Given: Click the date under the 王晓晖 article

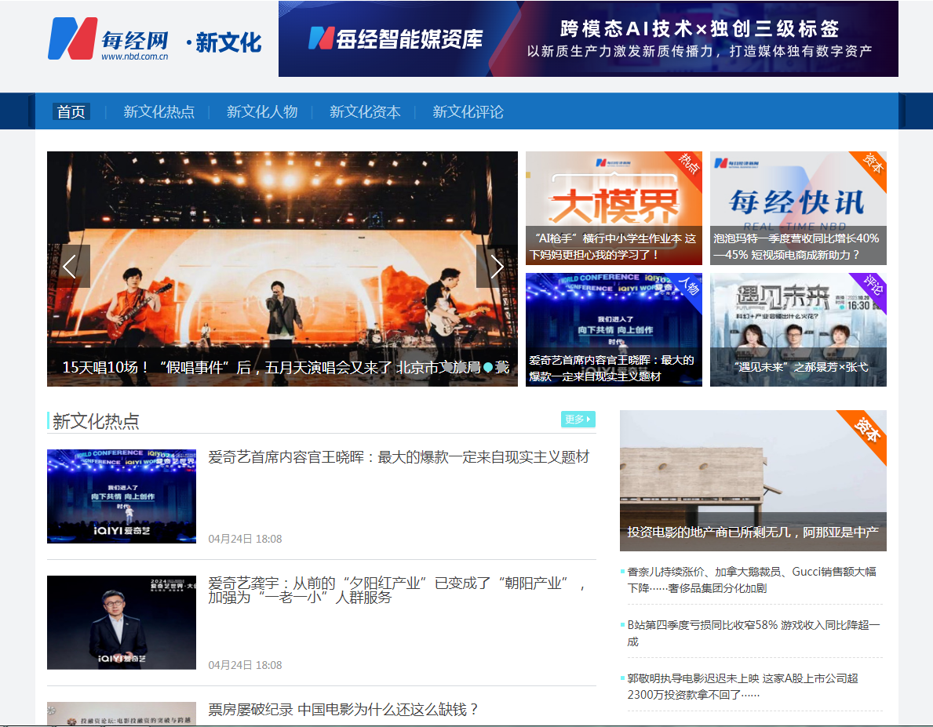Looking at the screenshot, I should (x=245, y=539).
